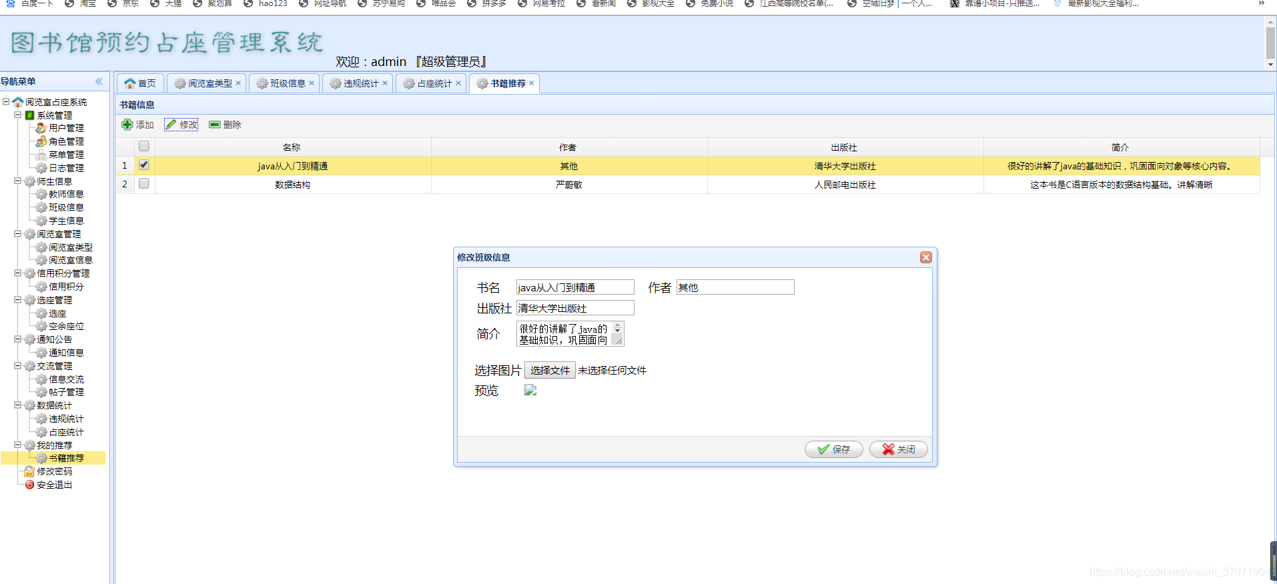
Task: Collapse the 数据统计 tree node
Action: pos(18,405)
